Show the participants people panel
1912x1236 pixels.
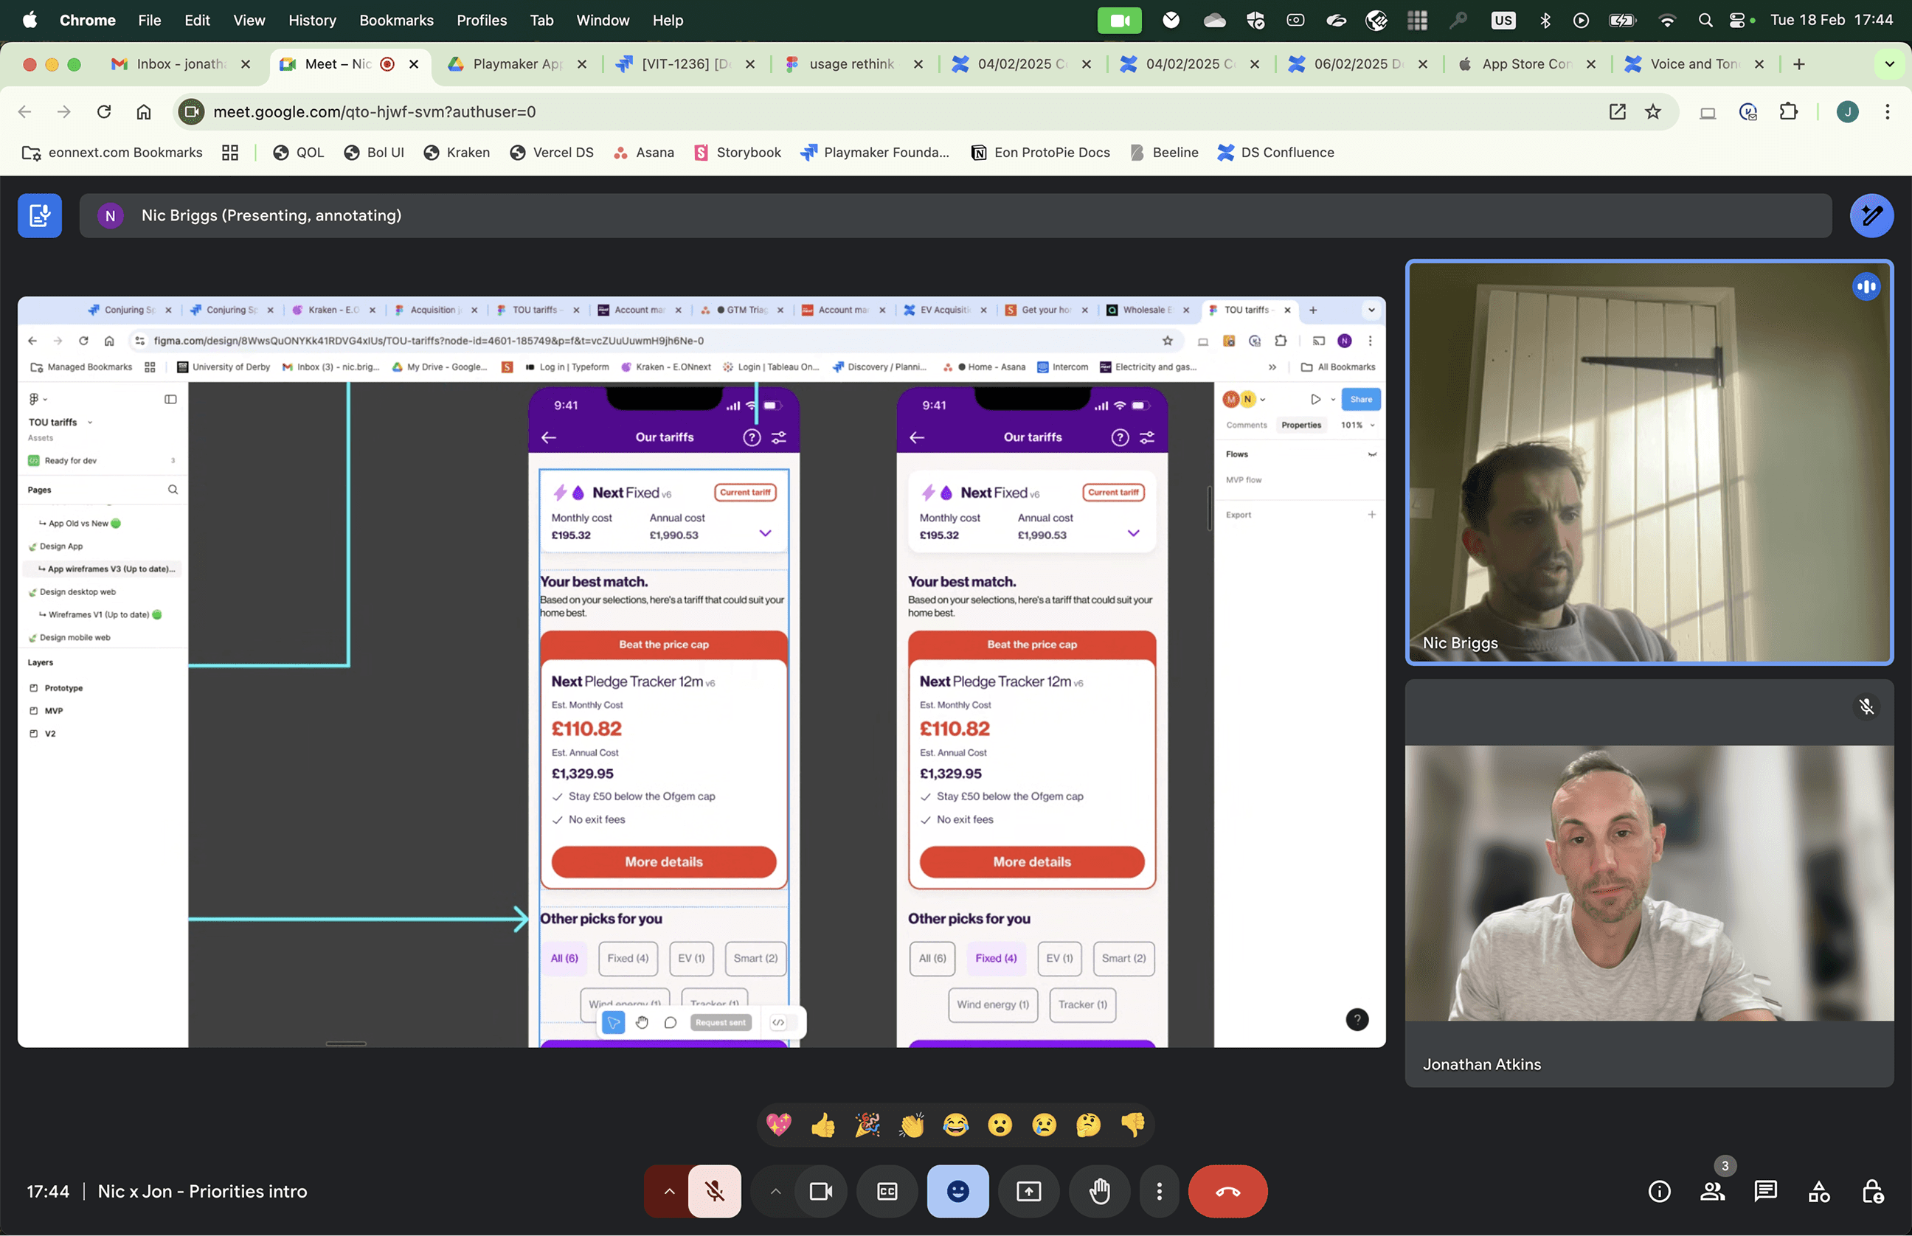pyautogui.click(x=1711, y=1191)
